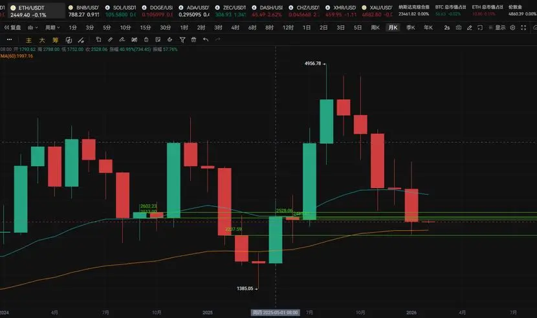Click the note edit icon
This screenshot has width=537, height=318.
pos(158,39)
